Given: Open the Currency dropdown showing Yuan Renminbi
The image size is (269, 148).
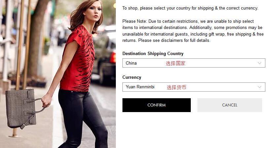Looking at the screenshot, I should tap(194, 87).
